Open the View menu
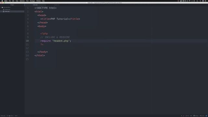Viewport: 208px width, 117px height. tap(17, 1)
